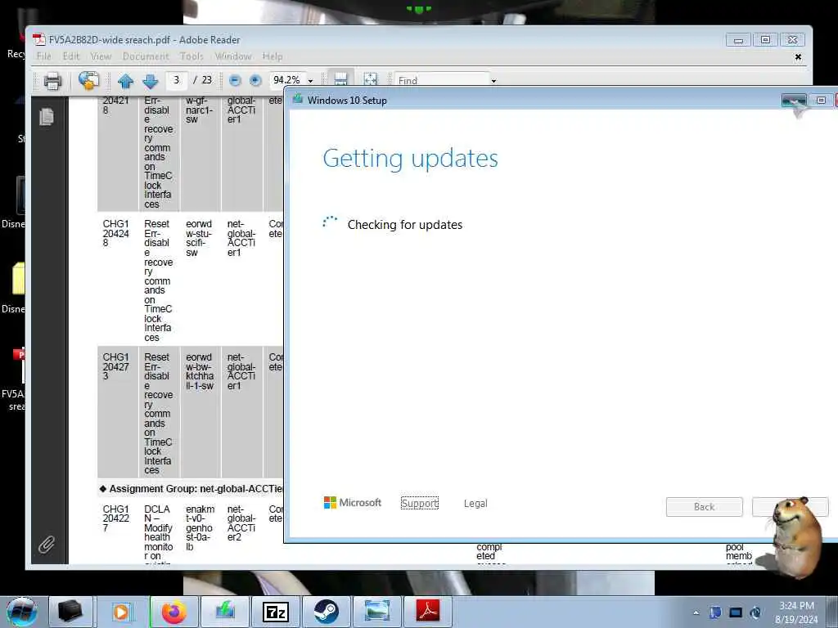Click the Support link in Windows 10 Setup
838x628 pixels.
tap(420, 503)
